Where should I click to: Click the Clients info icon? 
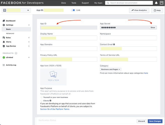pos(50,100)
